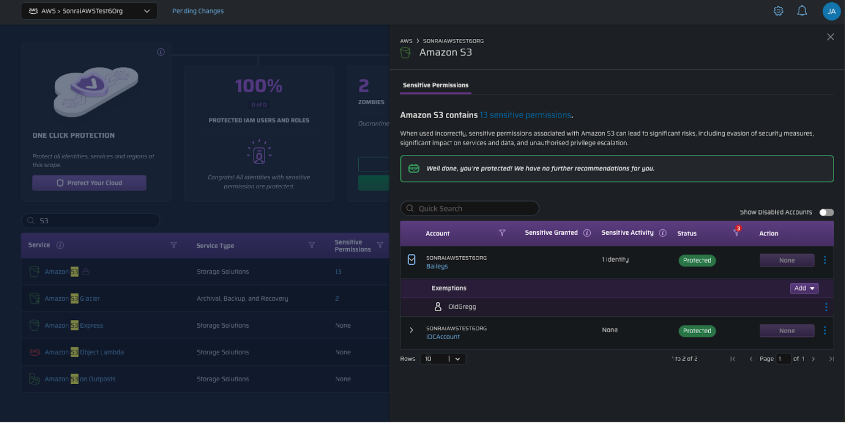This screenshot has width=845, height=423.
Task: Click the info icon beside Service column header
Action: point(60,245)
